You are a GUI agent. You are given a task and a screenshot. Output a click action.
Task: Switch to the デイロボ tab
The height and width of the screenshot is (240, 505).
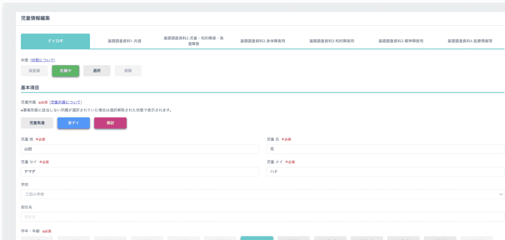55,41
